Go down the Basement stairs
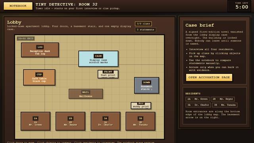 pos(146,85)
